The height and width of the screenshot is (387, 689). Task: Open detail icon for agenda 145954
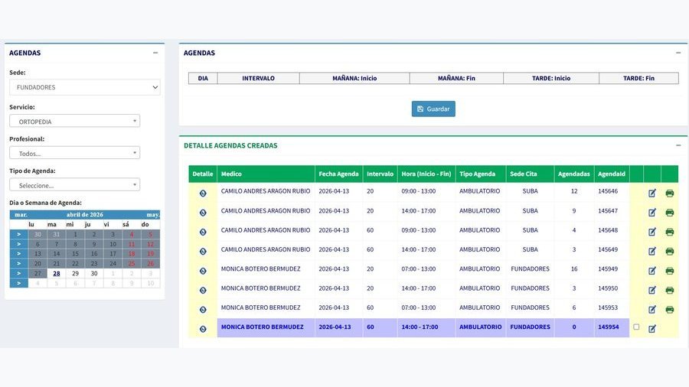tap(203, 329)
